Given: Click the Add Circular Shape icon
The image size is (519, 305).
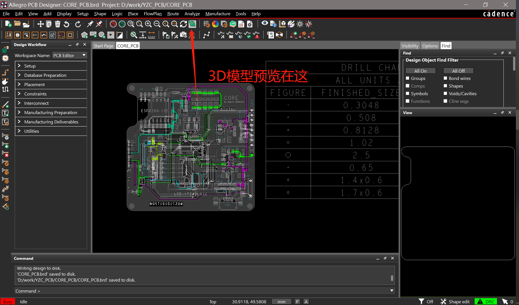Looking at the screenshot, I should 102,35.
